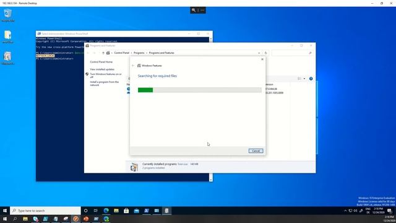Open the orange compass app on host taskbar

tap(75, 219)
